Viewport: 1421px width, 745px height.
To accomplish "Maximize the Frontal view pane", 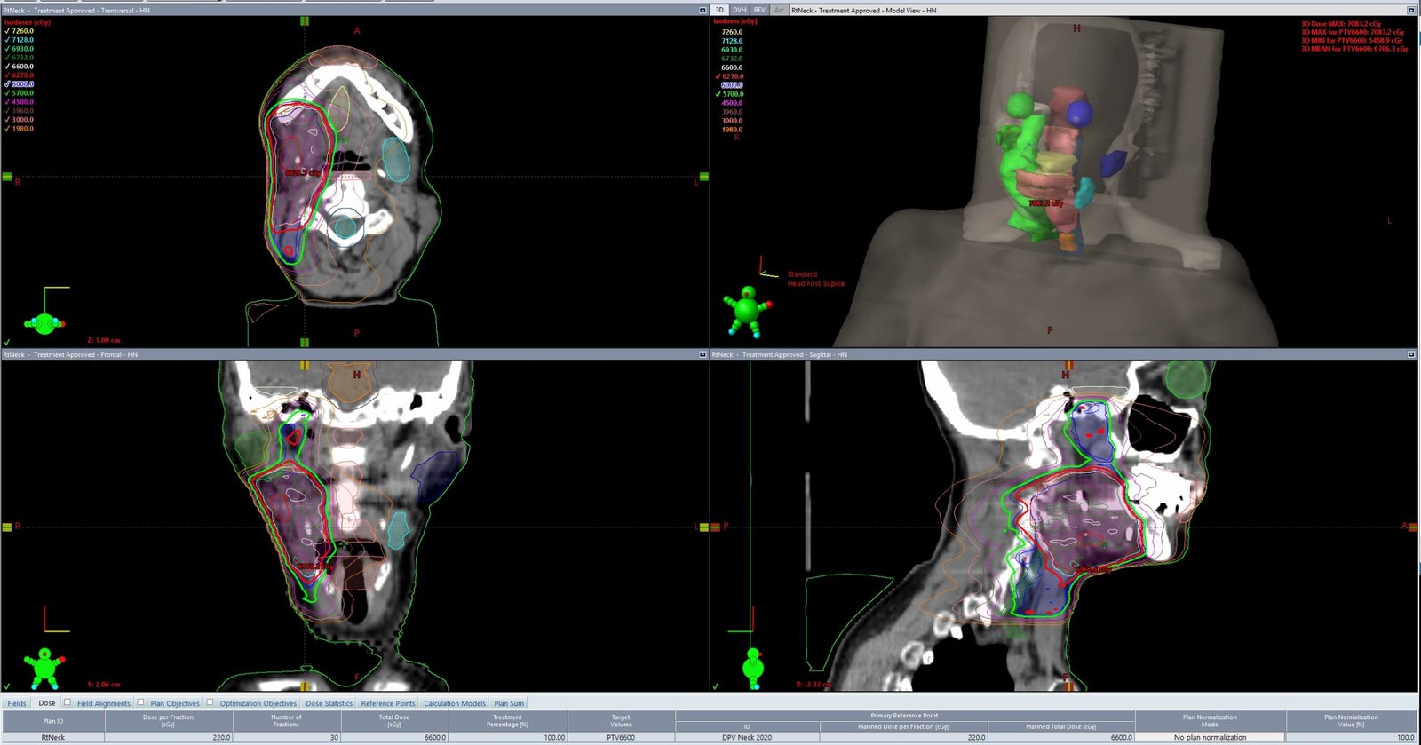I will [703, 354].
